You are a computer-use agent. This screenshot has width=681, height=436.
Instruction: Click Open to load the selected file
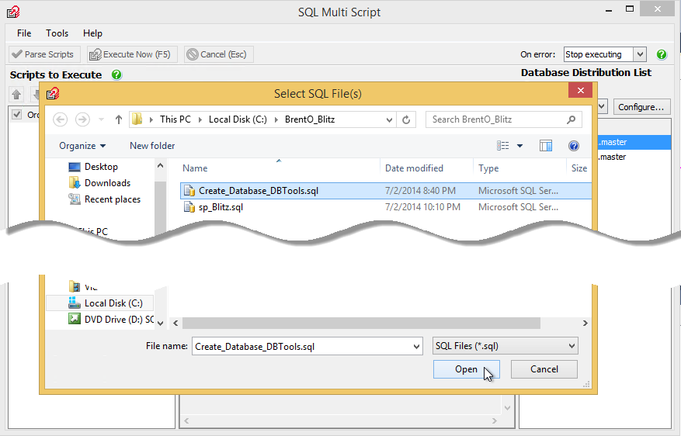tap(466, 369)
